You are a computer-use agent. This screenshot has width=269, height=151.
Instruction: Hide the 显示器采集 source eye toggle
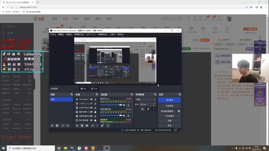pos(91,120)
